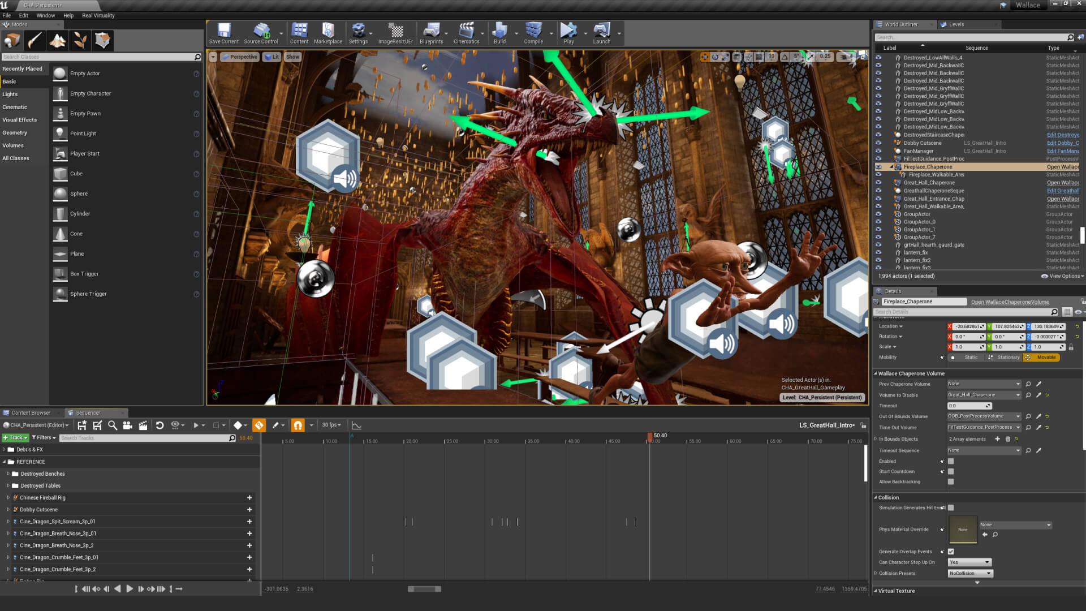This screenshot has height=611, width=1086.
Task: Click the camera speed control showing 0.25
Action: click(x=825, y=57)
